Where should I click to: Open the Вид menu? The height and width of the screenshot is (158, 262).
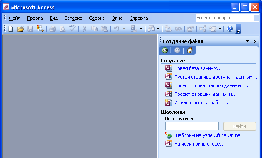click(54, 18)
